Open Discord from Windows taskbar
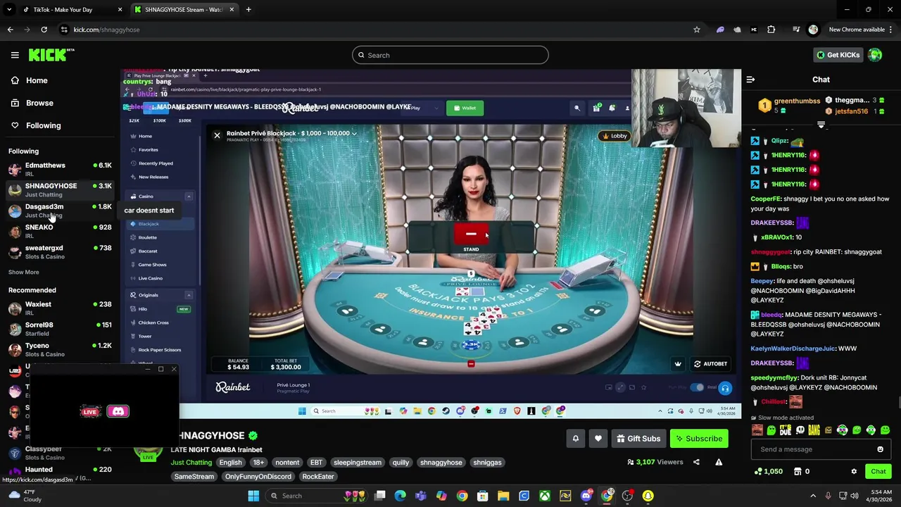This screenshot has height=507, width=901. [586, 496]
